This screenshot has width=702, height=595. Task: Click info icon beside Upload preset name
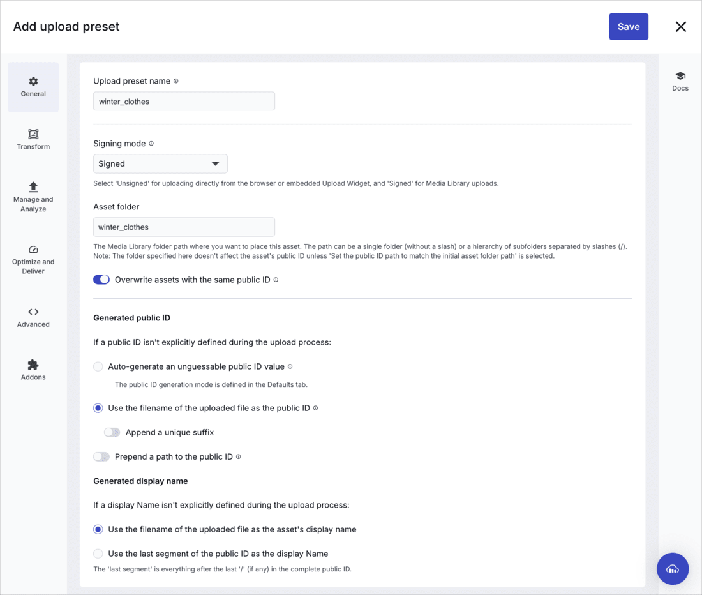point(176,81)
